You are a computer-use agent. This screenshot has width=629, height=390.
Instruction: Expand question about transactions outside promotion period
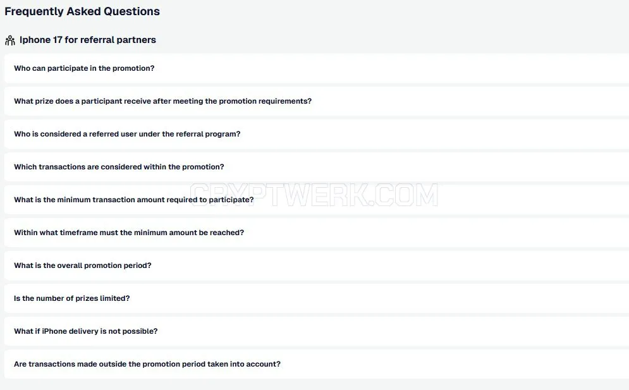point(317,364)
